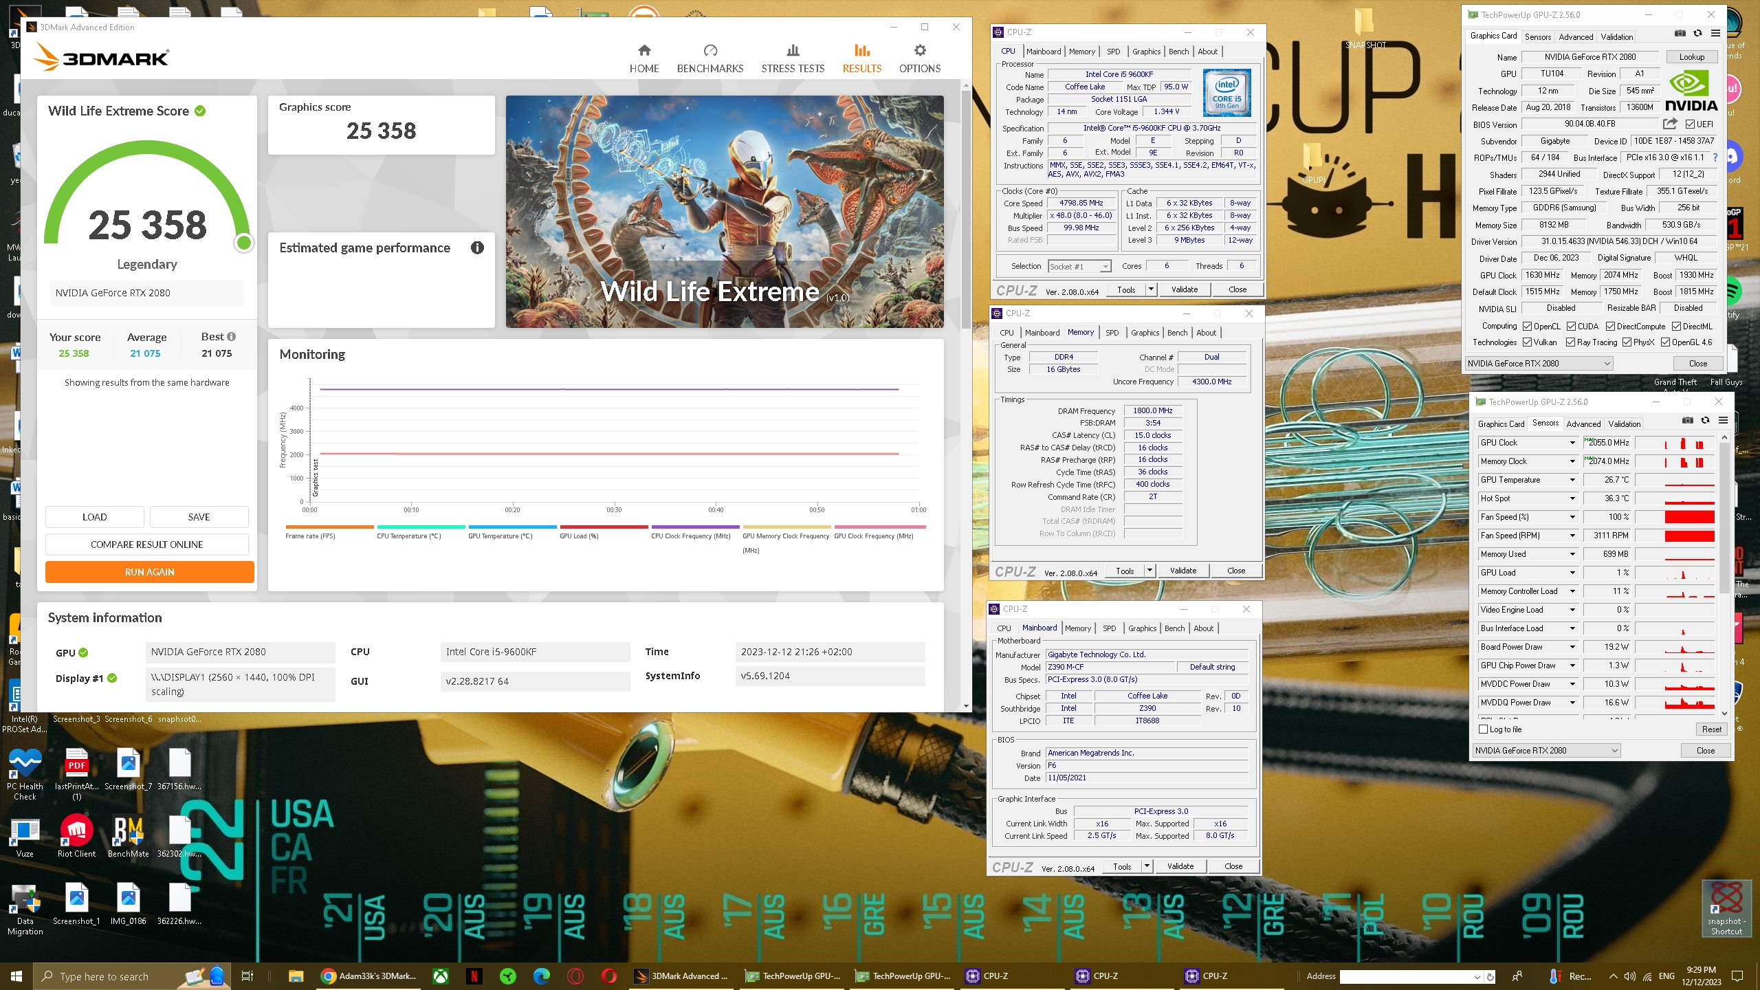
Task: Click COMPARE RESULT ONLINE
Action: click(147, 544)
